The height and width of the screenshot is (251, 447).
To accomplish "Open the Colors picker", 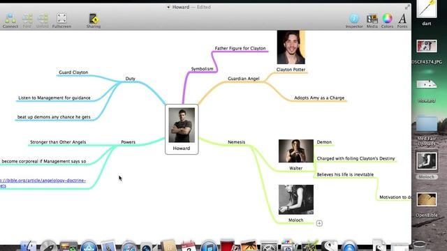I will point(387,21).
